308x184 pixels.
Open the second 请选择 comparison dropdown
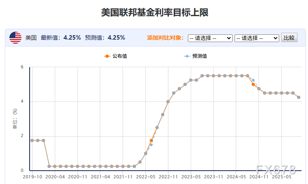[256, 38]
